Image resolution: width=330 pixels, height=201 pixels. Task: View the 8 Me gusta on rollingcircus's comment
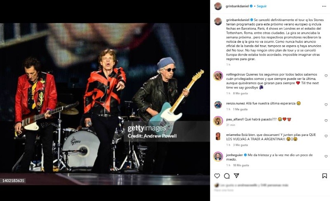[240, 93]
